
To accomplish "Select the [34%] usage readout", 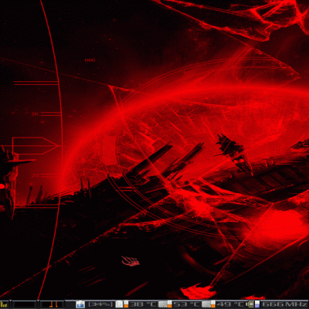I will [100, 304].
